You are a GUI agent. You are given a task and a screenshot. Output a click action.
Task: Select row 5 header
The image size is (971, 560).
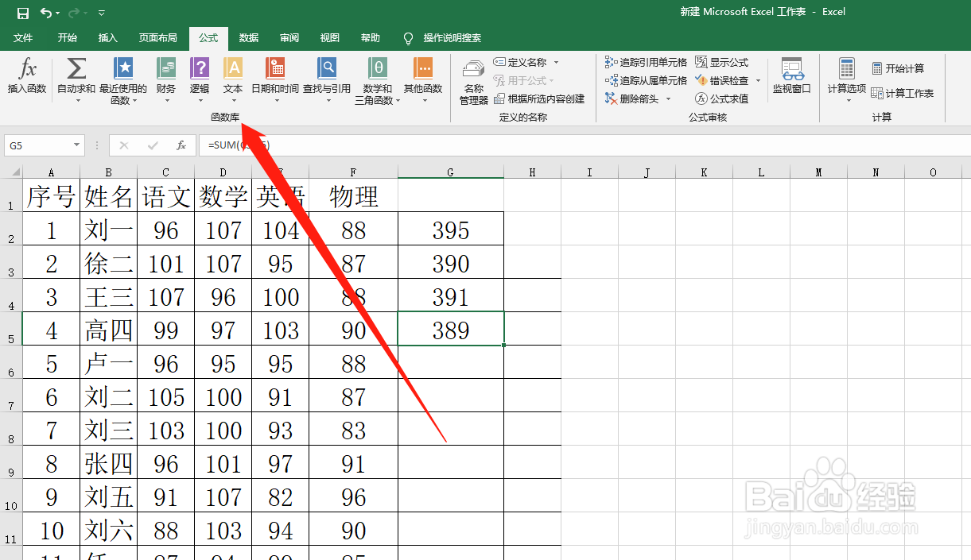point(11,329)
